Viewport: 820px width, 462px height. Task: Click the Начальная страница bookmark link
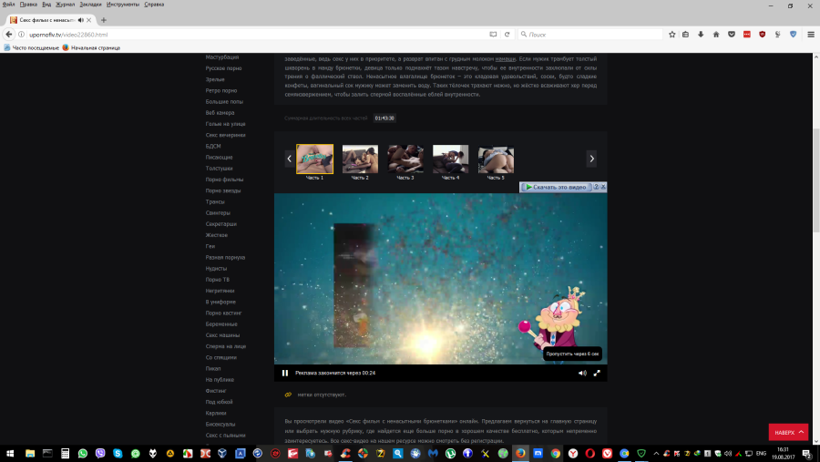pos(96,47)
